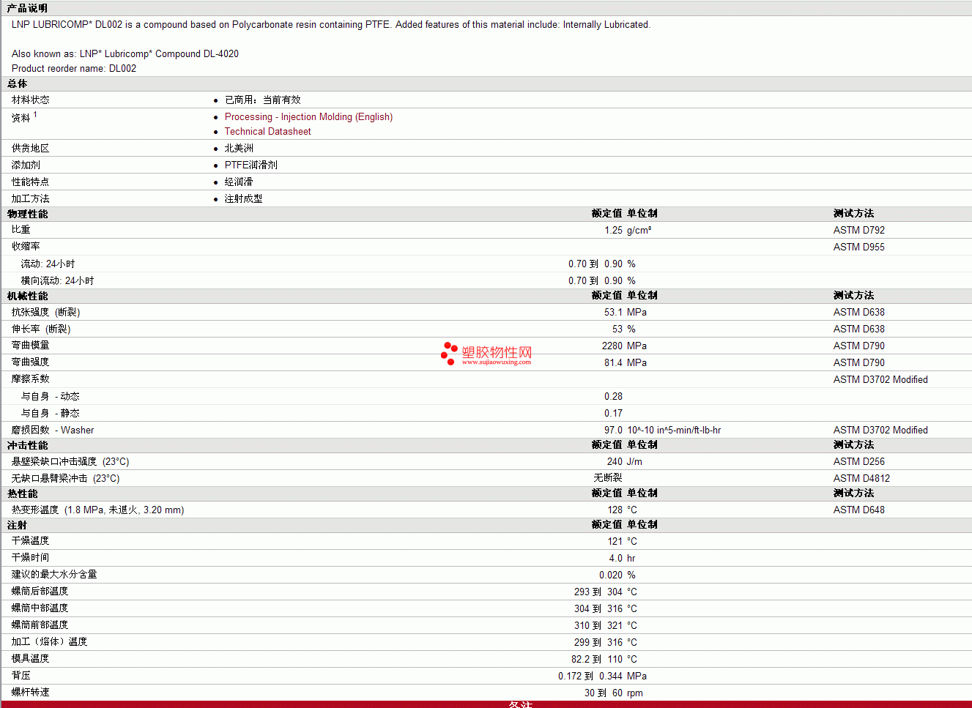Click the 比重 value 1.25 g/cm³
This screenshot has height=708, width=972.
[628, 231]
